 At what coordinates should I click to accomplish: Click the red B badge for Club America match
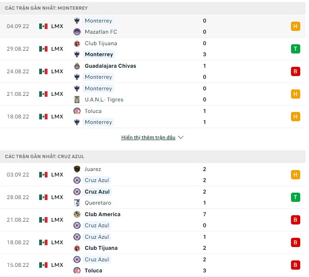295,220
